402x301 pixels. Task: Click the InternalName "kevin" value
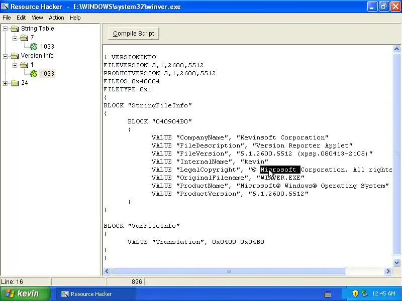[x=254, y=162]
